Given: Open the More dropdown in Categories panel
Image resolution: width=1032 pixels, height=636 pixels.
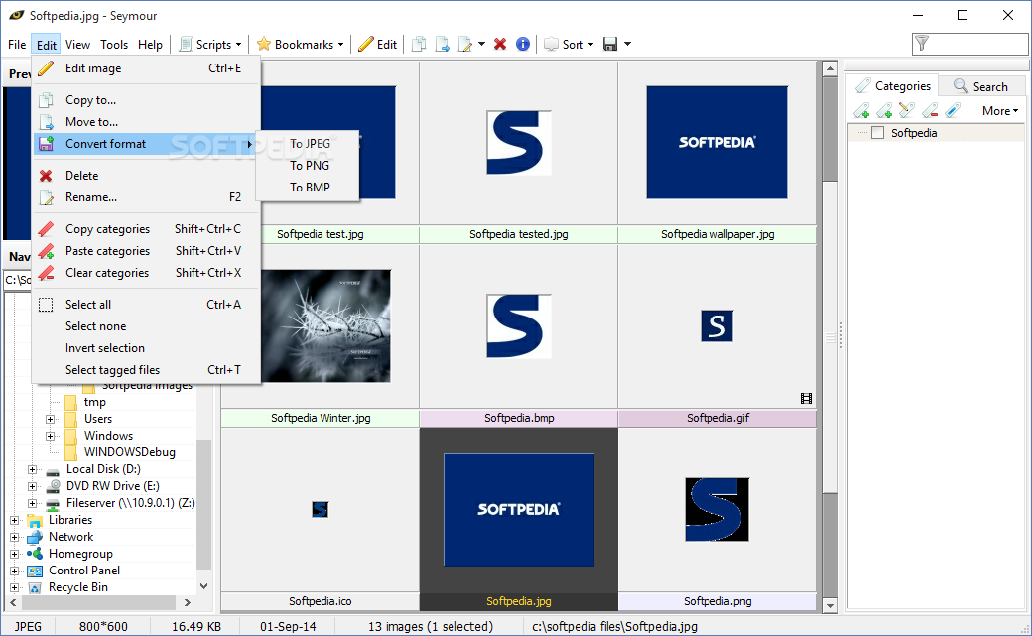Looking at the screenshot, I should click(1000, 110).
